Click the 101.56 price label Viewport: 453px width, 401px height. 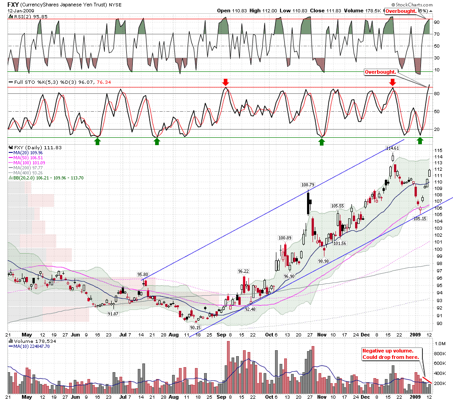[340, 243]
